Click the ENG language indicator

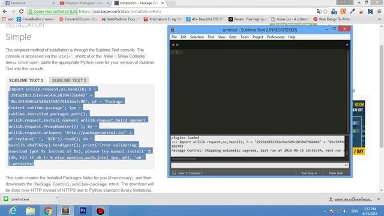click(x=355, y=211)
